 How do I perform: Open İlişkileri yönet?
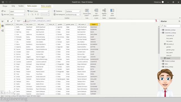tap(104, 12)
